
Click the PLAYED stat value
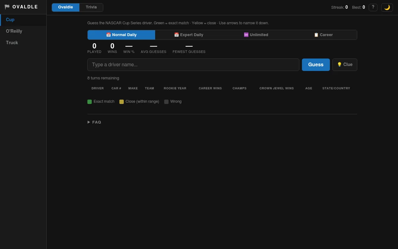[x=94, y=46]
